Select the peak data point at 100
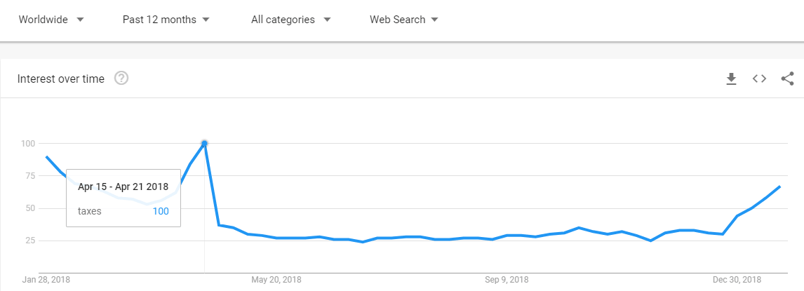This screenshot has height=291, width=804. [x=205, y=144]
